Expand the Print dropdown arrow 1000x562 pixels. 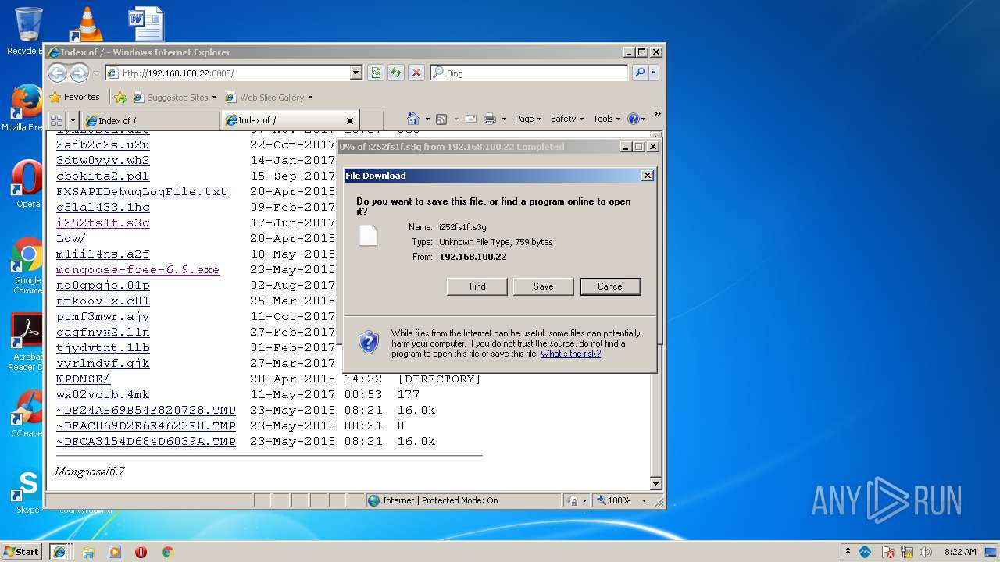tap(504, 119)
